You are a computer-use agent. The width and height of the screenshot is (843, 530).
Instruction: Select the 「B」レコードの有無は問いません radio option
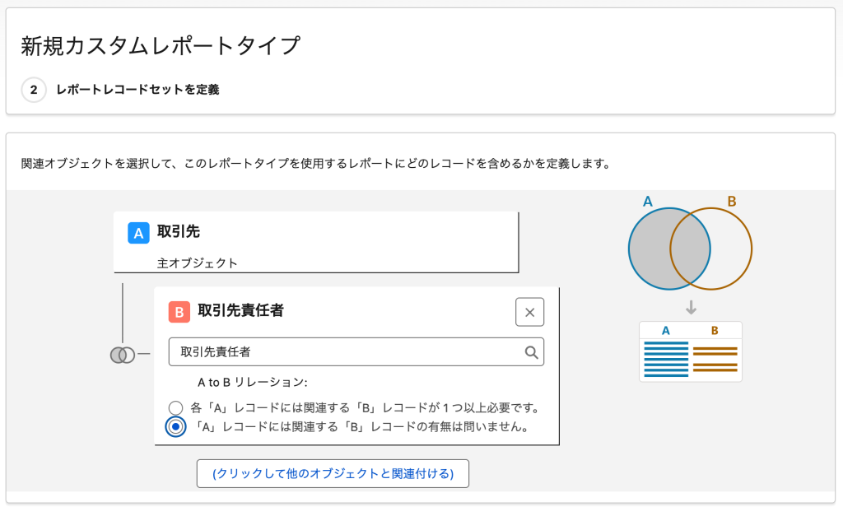(175, 427)
